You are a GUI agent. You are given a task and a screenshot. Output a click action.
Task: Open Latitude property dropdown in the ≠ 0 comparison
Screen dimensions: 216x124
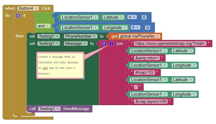pos(113,17)
